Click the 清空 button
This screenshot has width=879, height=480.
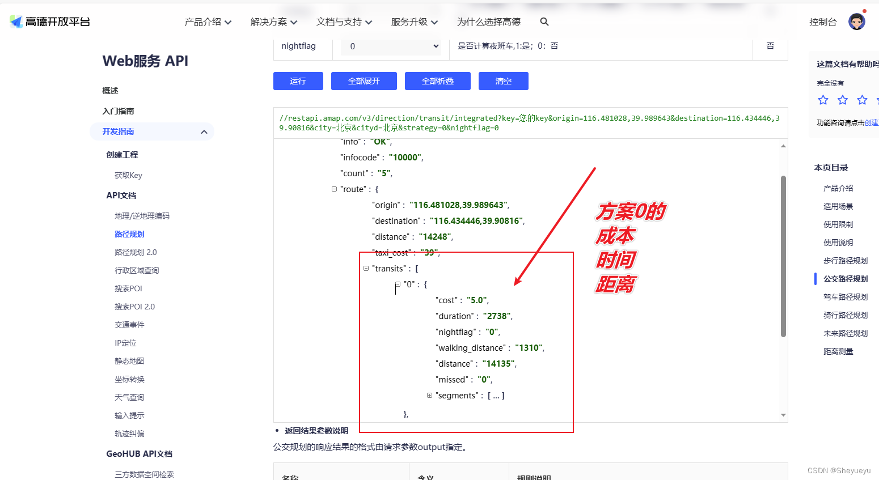[504, 81]
